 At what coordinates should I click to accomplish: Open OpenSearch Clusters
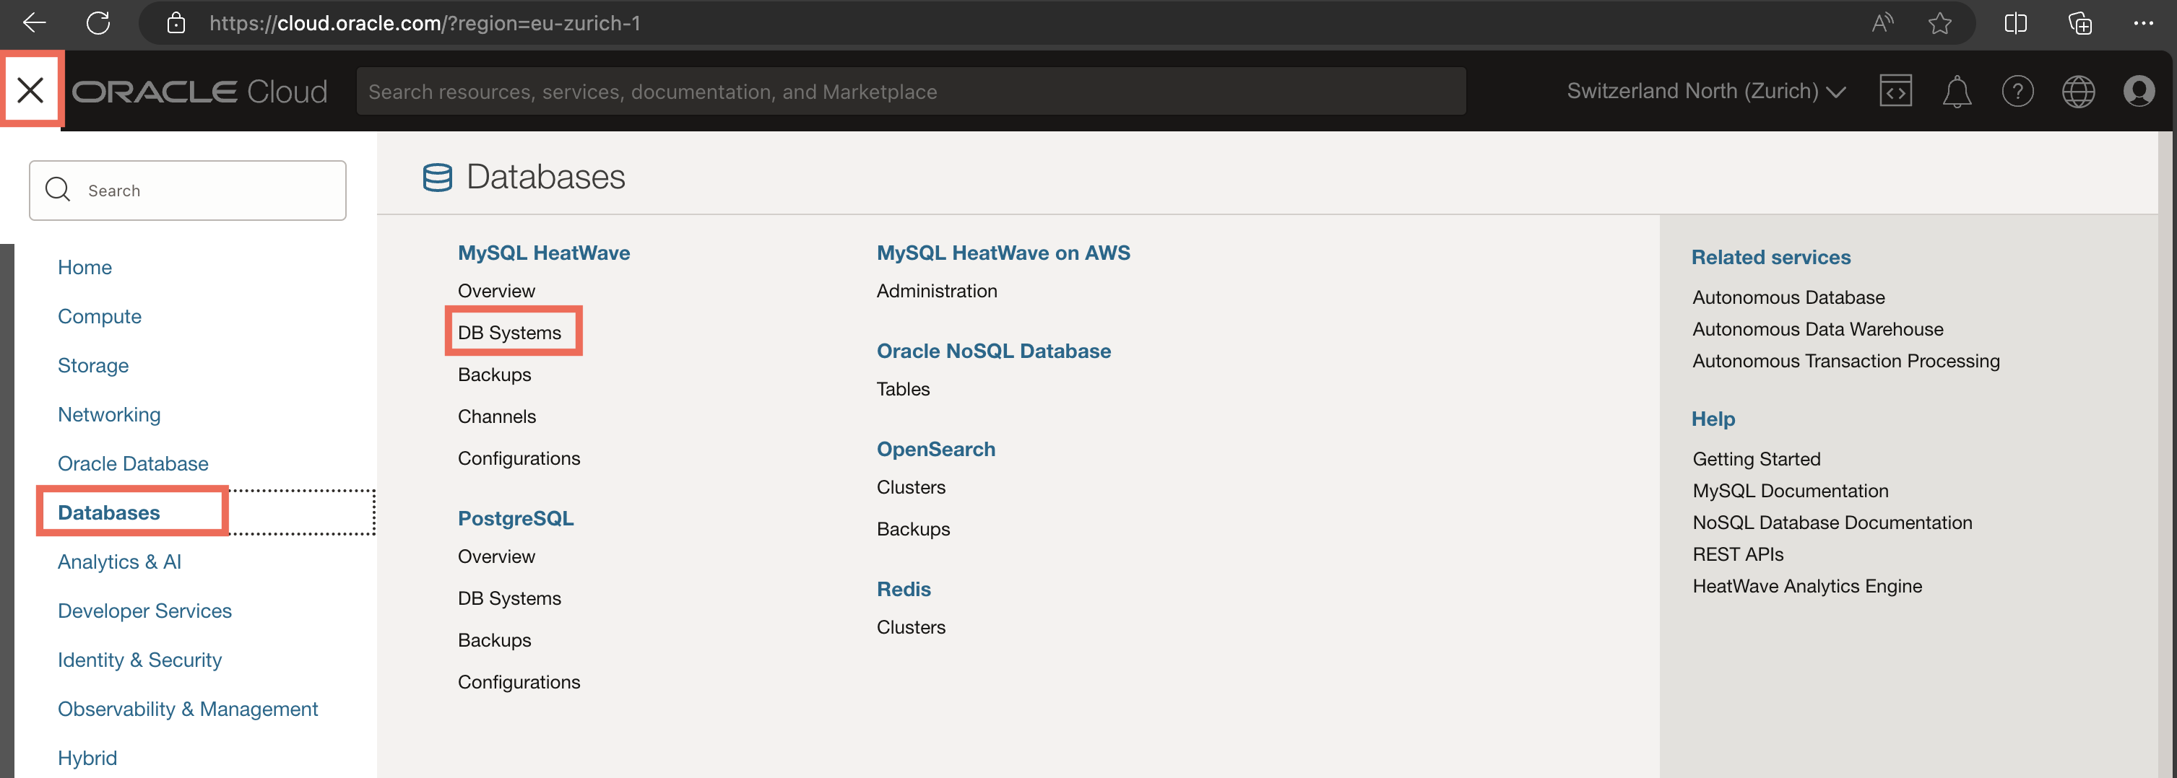tap(910, 486)
